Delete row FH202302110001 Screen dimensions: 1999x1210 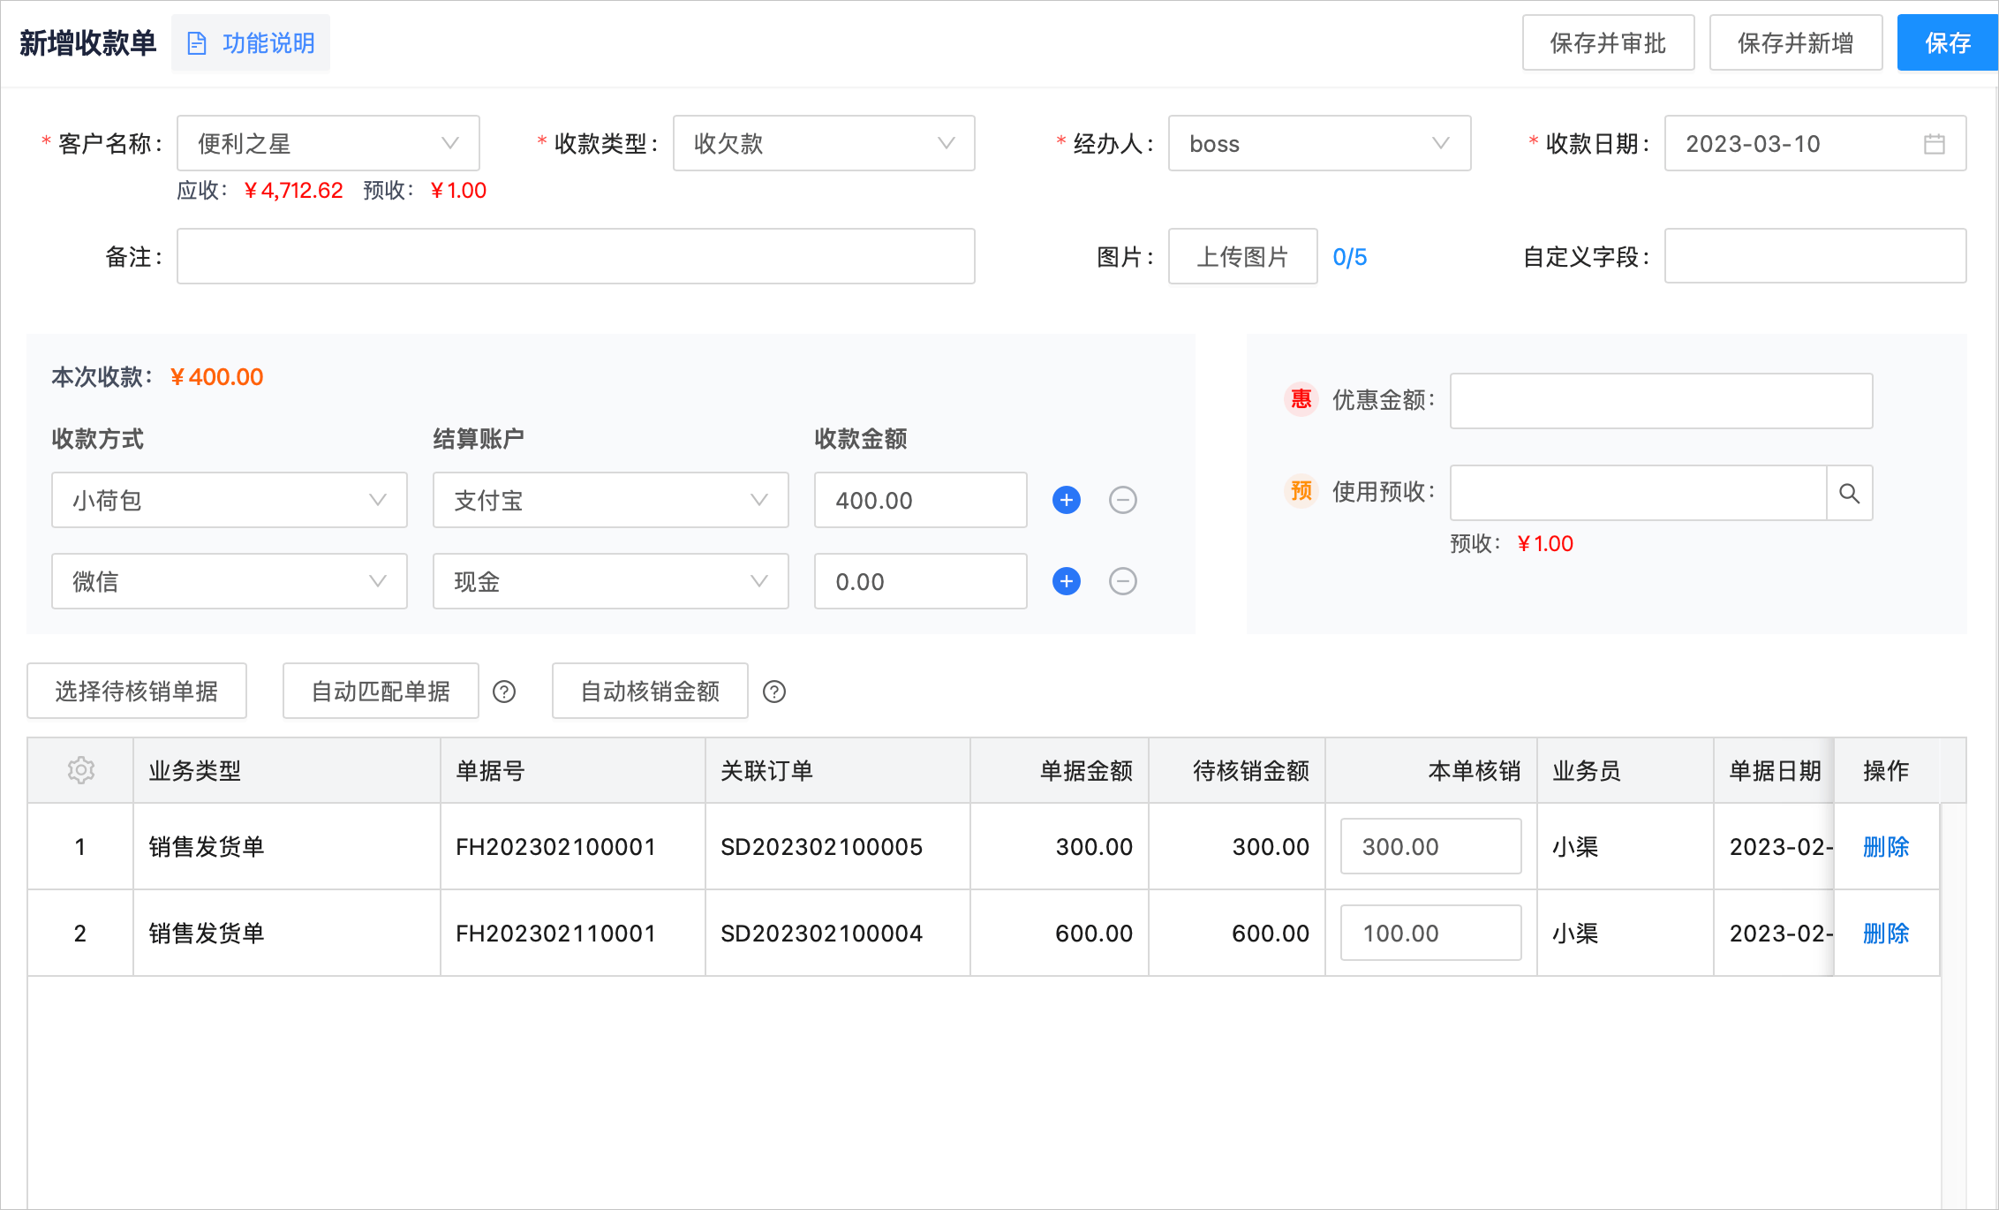(x=1886, y=933)
